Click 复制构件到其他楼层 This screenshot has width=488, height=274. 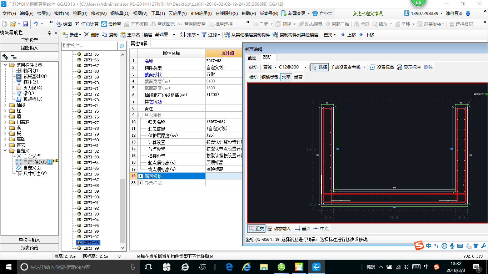(x=295, y=35)
